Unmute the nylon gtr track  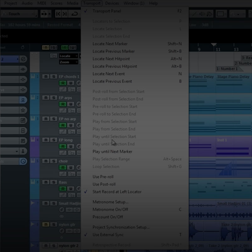(x=46, y=225)
